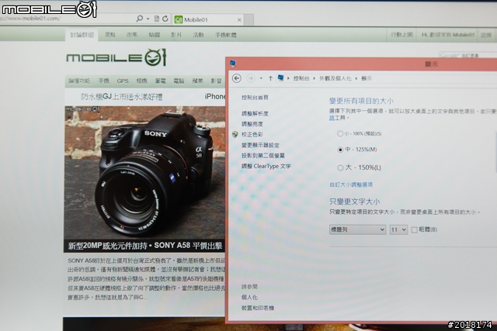Open the 筆電 category menu
The image size is (497, 331).
[x=161, y=81]
